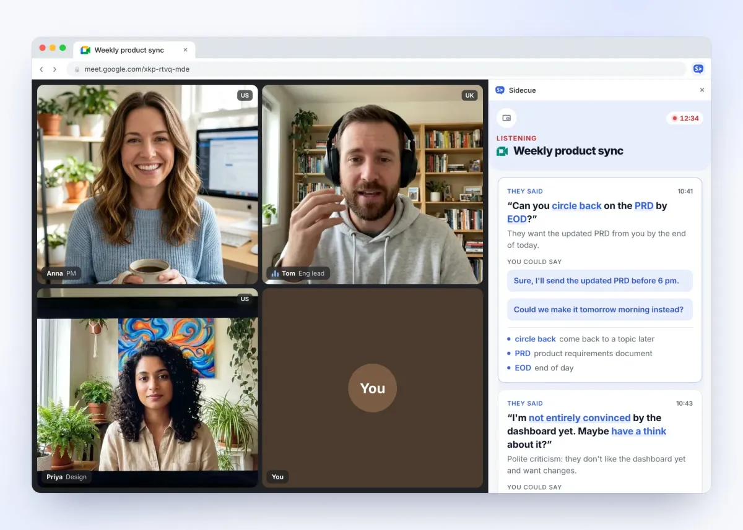743x530 pixels.
Task: Click the Google Meet icon beside meeting title
Action: (502, 151)
